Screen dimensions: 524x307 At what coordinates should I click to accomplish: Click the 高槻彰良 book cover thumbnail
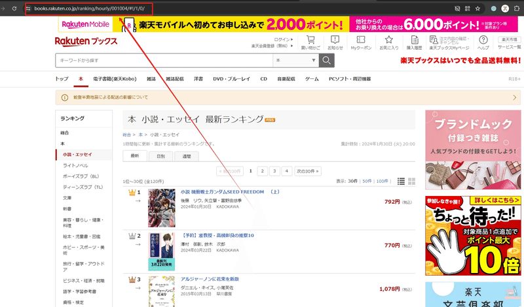click(162, 251)
